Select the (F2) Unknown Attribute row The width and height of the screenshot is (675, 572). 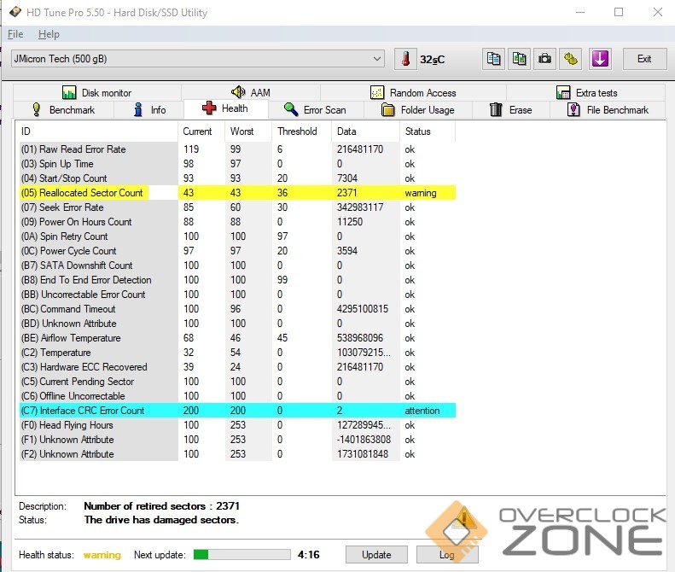click(x=237, y=454)
